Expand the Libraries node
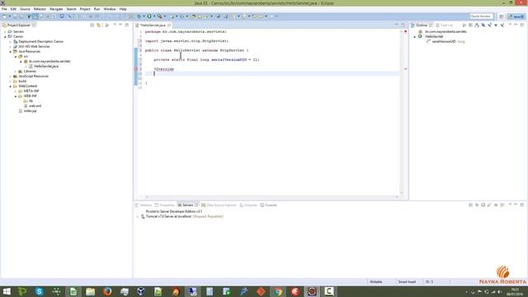The width and height of the screenshot is (528, 297). tap(16, 72)
